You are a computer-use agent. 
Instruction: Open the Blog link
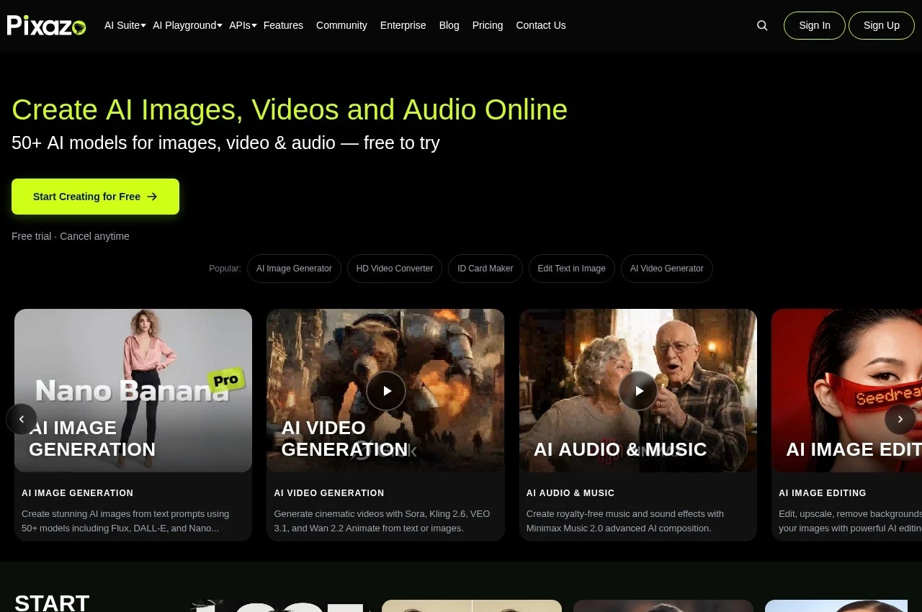[449, 25]
